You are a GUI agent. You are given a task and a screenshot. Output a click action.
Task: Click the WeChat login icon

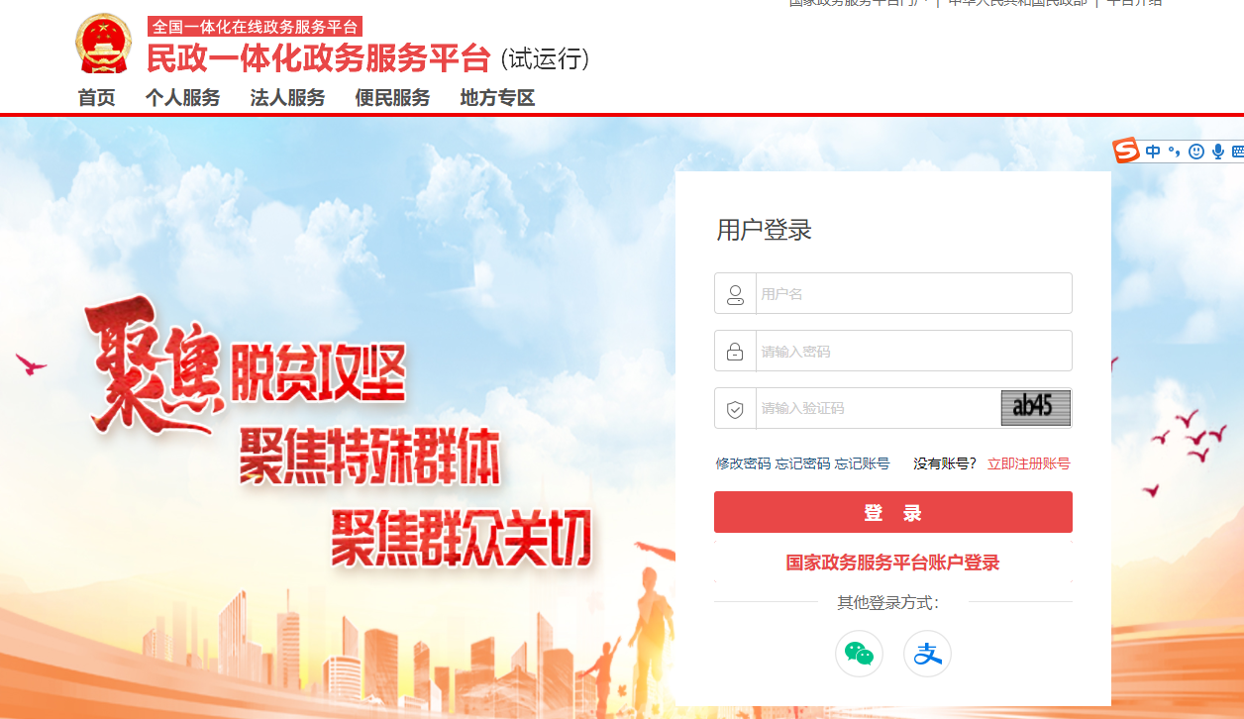(x=859, y=654)
